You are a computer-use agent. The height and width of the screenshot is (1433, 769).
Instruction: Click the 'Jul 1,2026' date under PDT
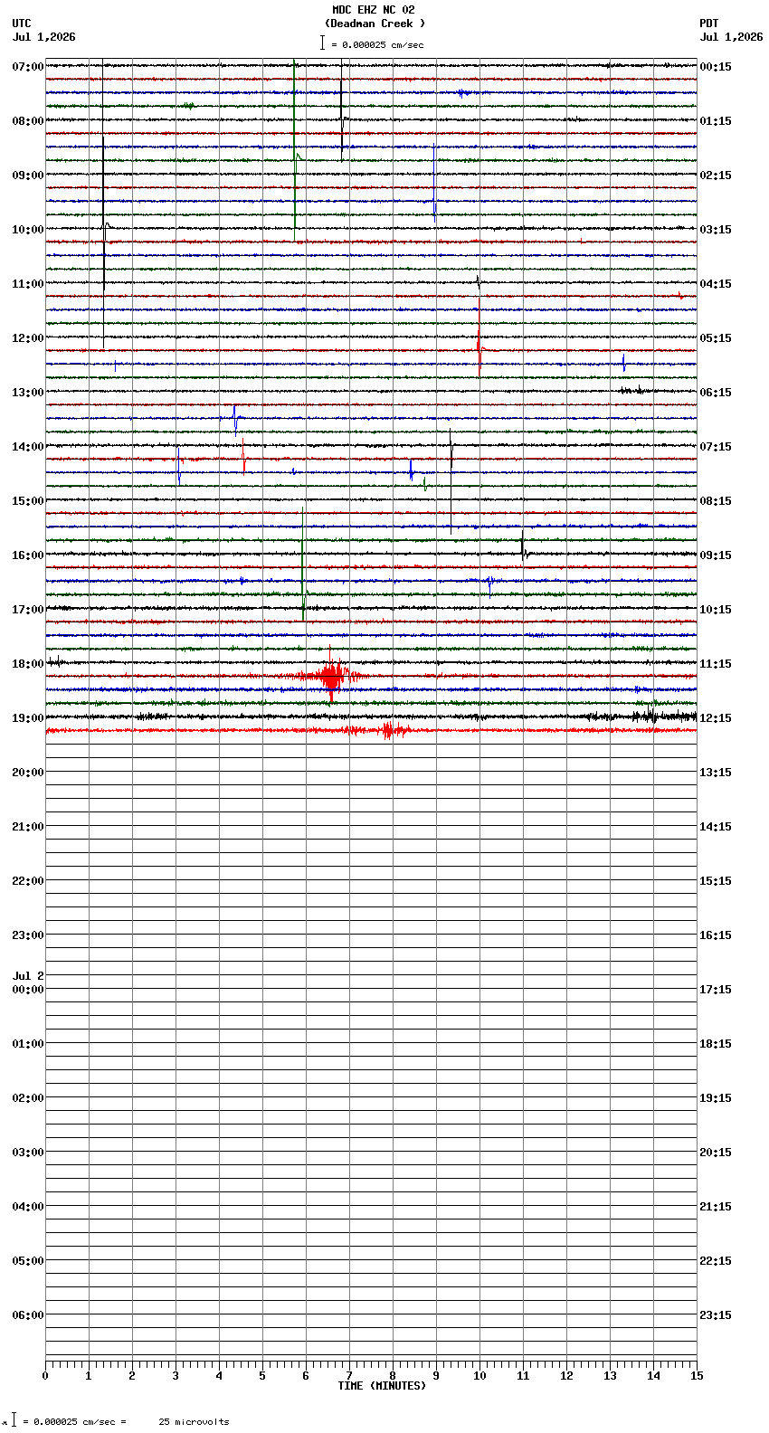click(x=731, y=37)
